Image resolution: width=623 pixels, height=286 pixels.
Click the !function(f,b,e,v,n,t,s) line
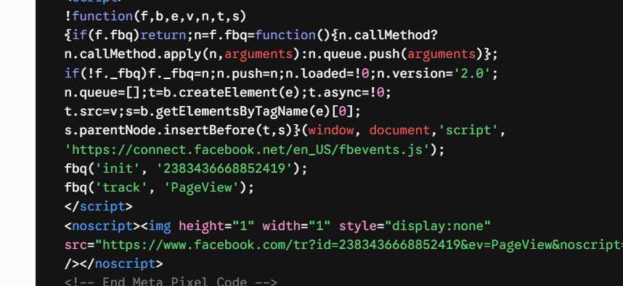point(155,16)
